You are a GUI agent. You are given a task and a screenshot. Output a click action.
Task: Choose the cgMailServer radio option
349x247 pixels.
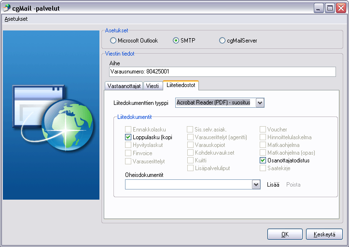222,40
